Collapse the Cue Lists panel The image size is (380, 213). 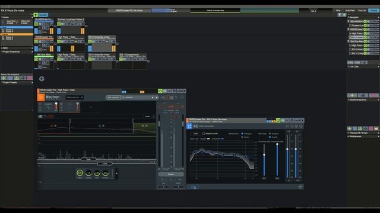[349, 67]
